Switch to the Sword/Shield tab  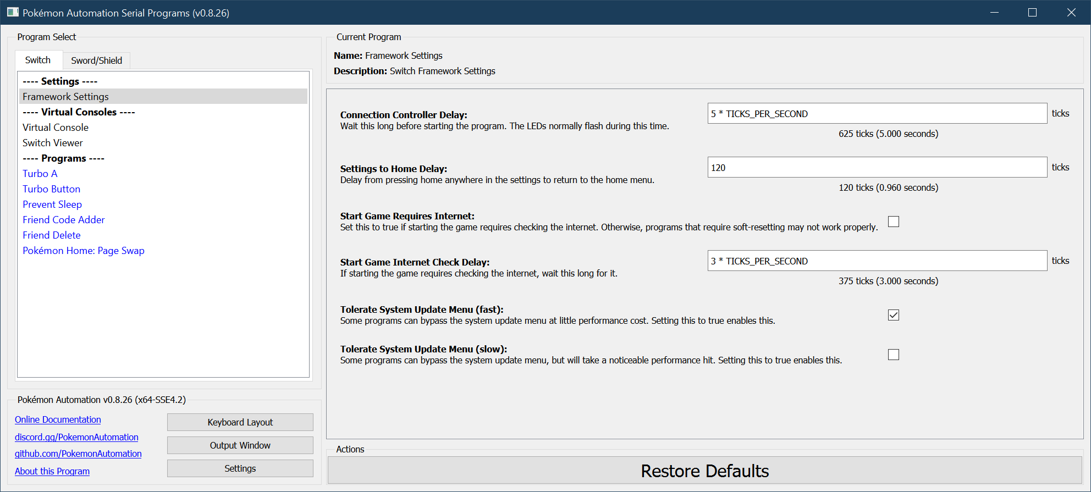(96, 60)
